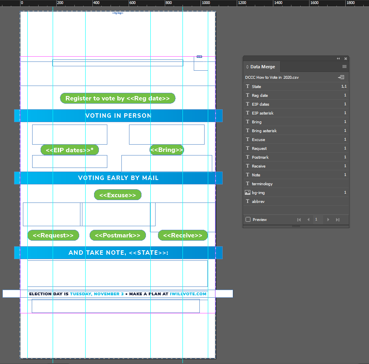This screenshot has height=364, width=369.
Task: Go to previous record
Action: [x=308, y=220]
